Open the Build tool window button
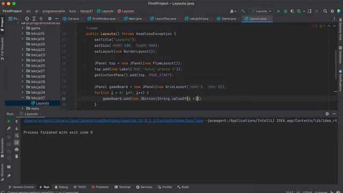 click(x=183, y=187)
